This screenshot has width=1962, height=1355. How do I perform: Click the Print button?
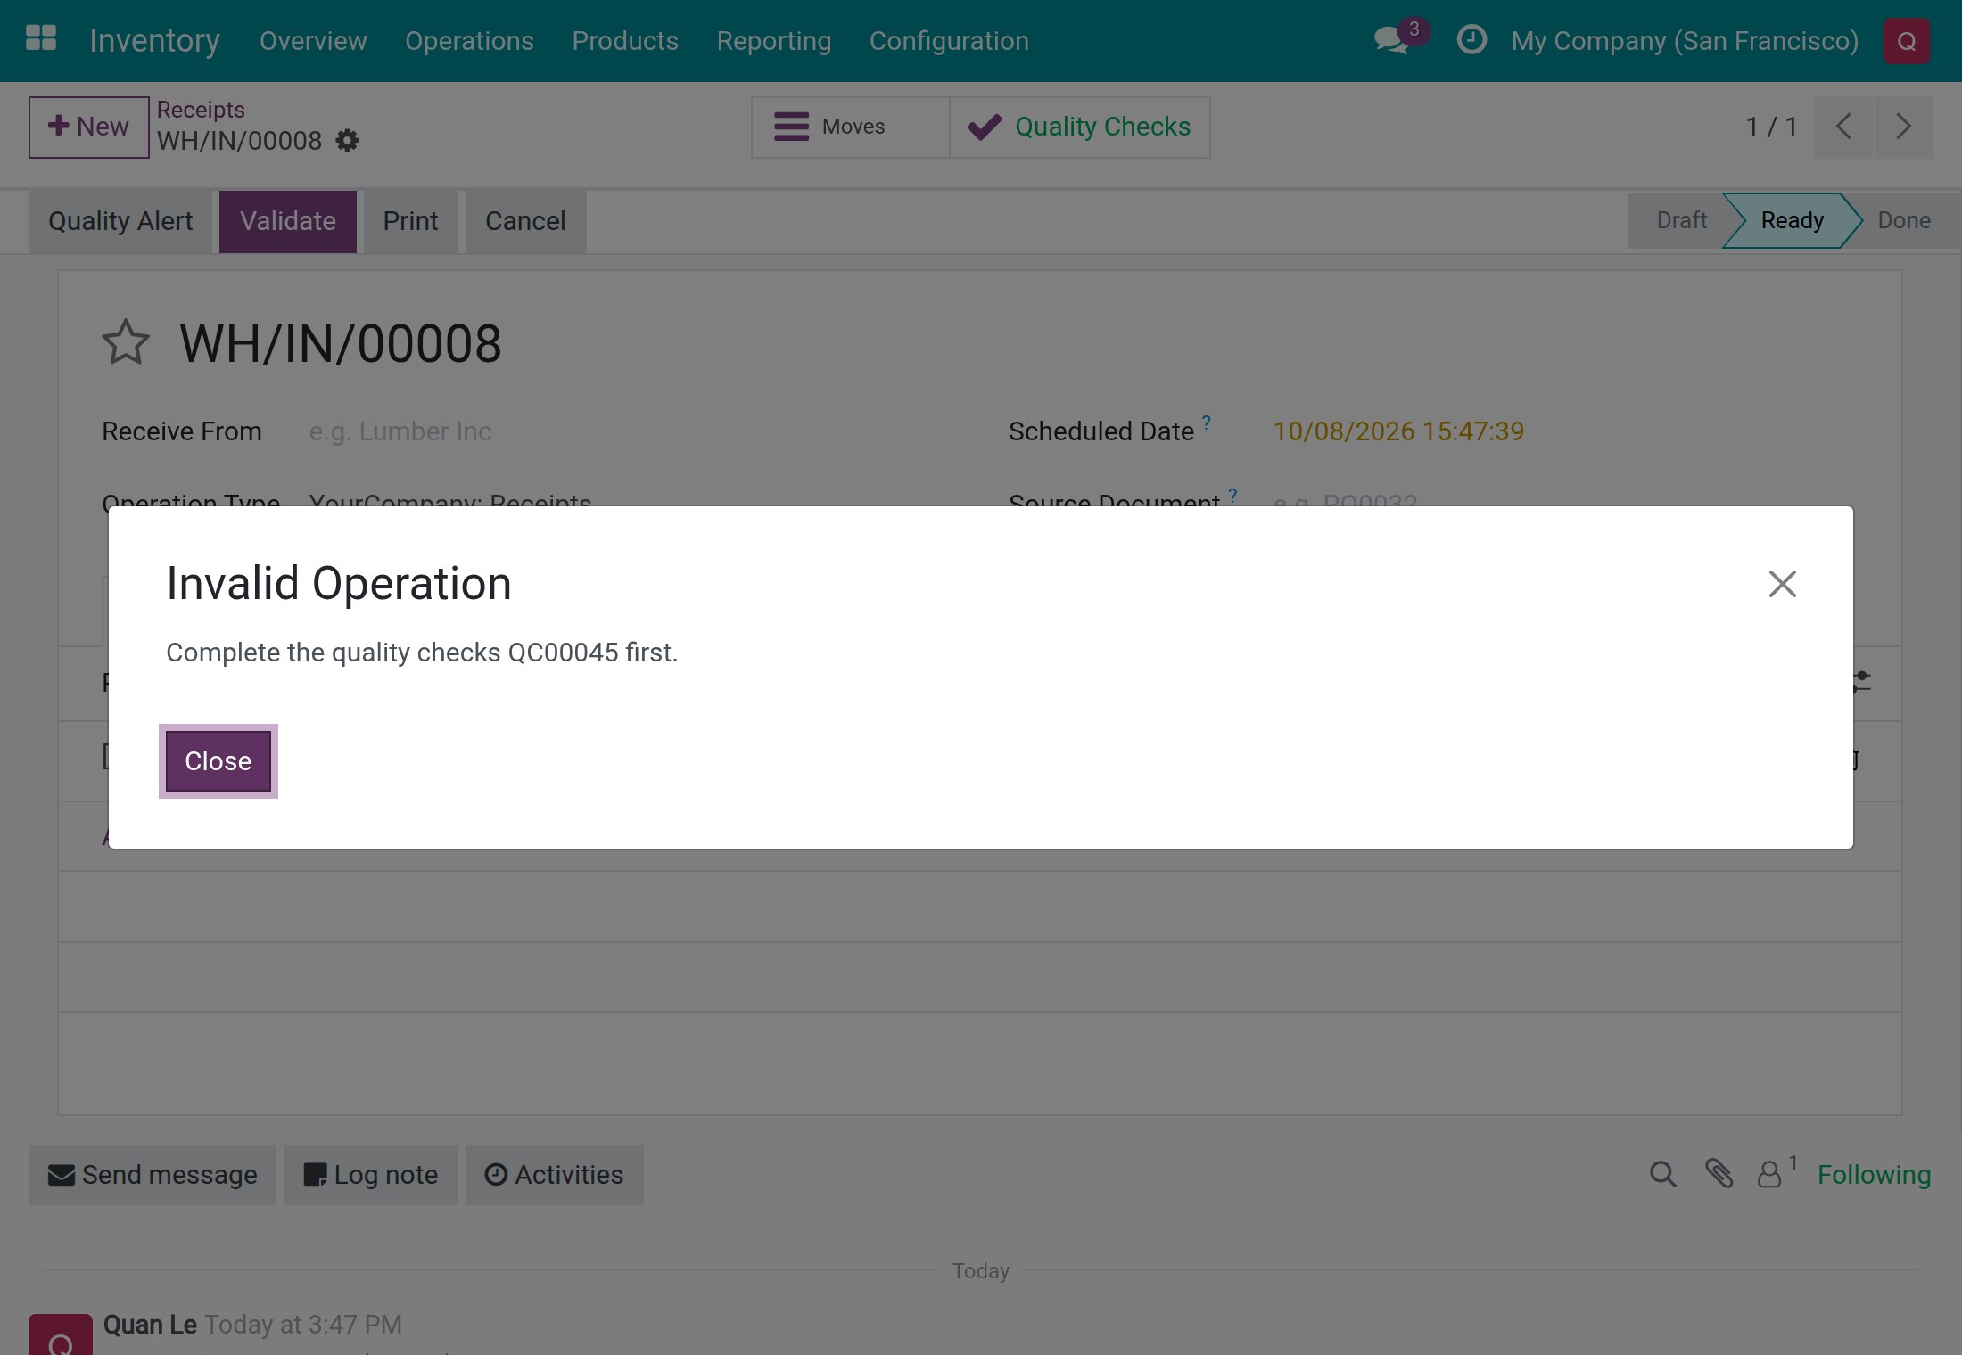(x=410, y=221)
